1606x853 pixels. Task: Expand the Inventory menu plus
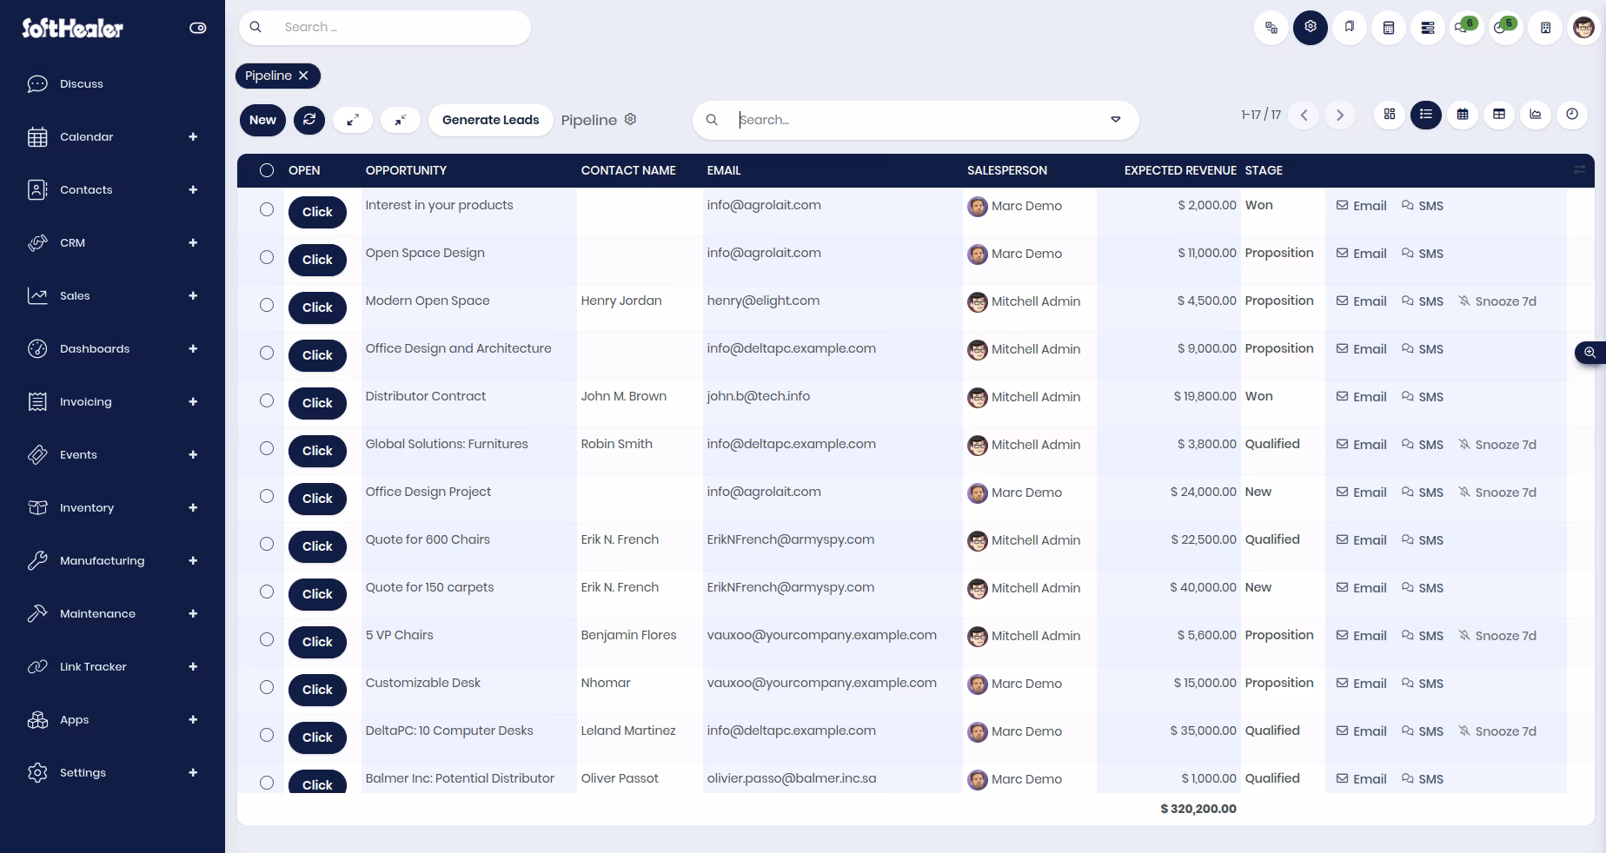[193, 507]
